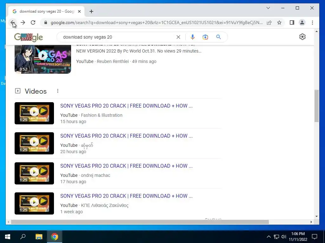Viewport: 325px width, 243px height.
Task: Click the scroll up arrow
Action: coord(316,31)
